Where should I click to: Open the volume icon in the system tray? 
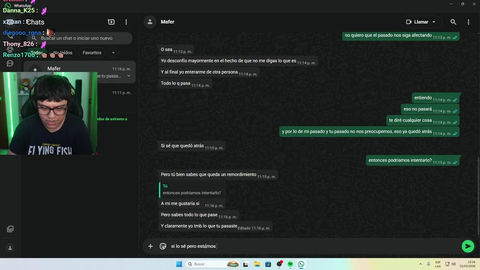click(x=453, y=264)
